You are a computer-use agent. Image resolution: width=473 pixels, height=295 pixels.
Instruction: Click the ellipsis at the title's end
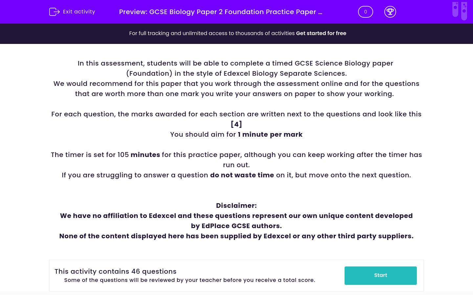320,12
